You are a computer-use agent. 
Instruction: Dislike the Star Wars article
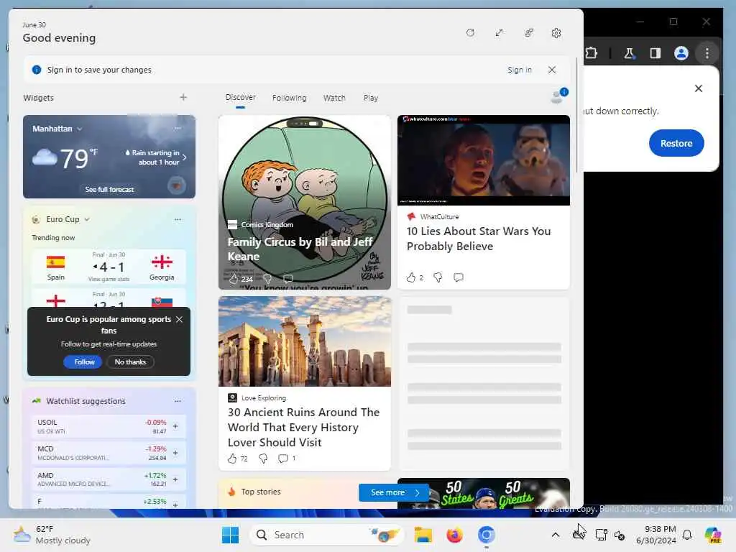click(438, 277)
